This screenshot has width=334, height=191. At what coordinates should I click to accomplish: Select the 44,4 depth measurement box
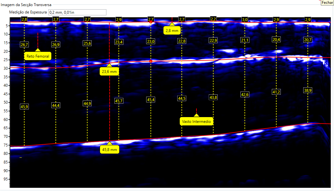(x=56, y=105)
